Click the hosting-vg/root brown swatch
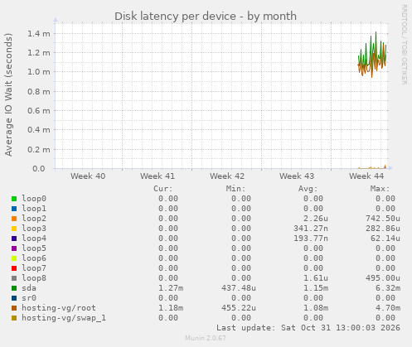 tap(14, 308)
